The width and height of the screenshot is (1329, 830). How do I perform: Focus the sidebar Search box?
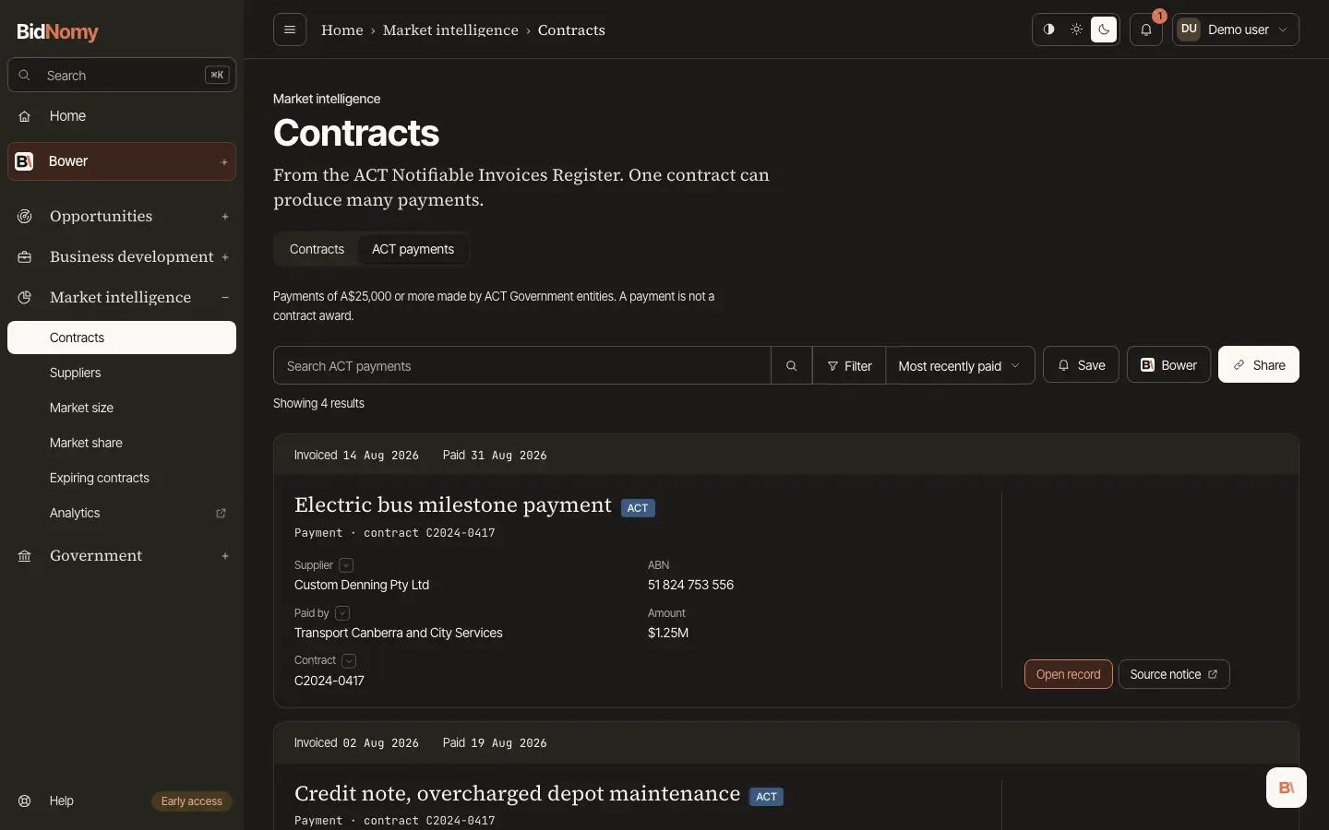122,76
